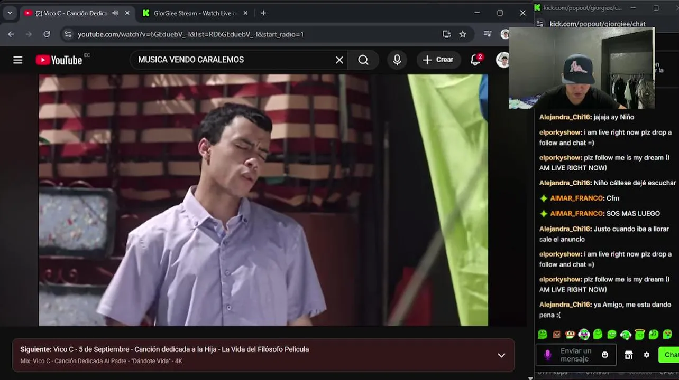679x380 pixels.
Task: Click the YouTube address bar URL
Action: tap(190, 34)
